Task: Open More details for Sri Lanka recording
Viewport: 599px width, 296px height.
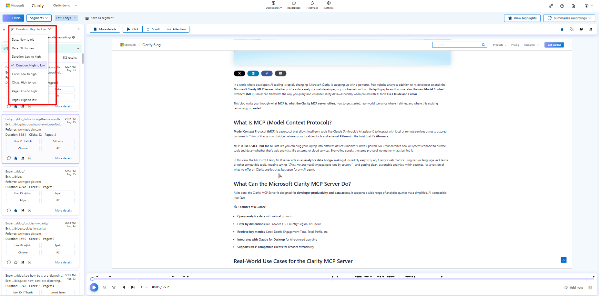Action: pyautogui.click(x=64, y=158)
